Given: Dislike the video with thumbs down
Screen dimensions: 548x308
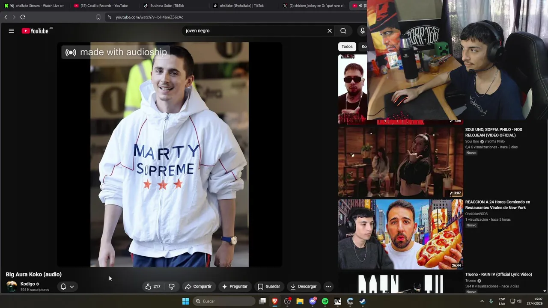Looking at the screenshot, I should click(172, 287).
